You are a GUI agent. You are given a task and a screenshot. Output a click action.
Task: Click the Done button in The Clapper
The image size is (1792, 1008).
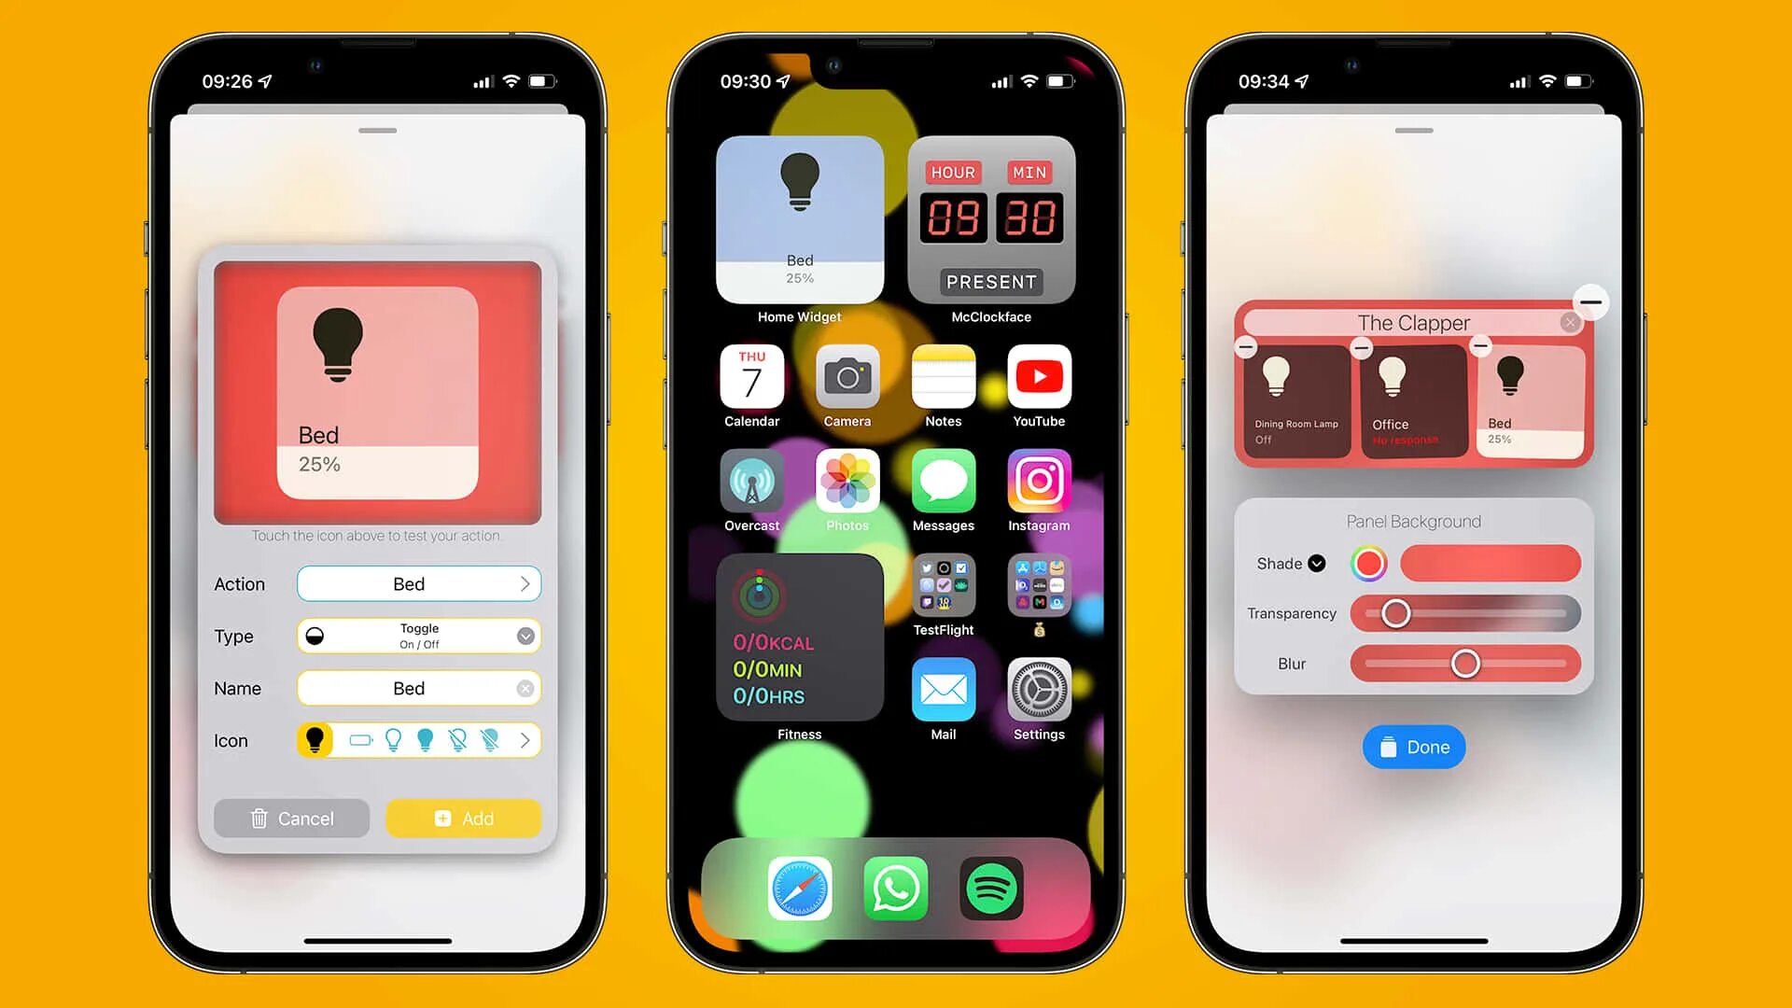point(1413,747)
